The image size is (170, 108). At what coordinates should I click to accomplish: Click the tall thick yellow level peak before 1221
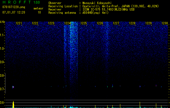click(13, 104)
